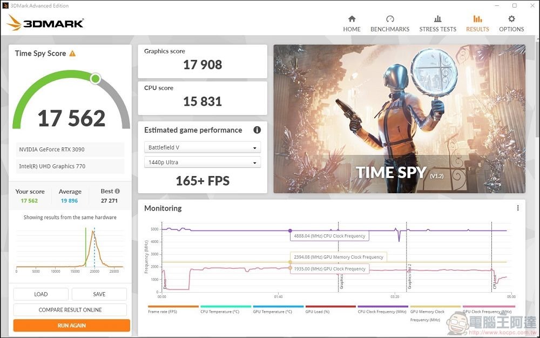Click the CPU score value 15 831
Image resolution: width=540 pixels, height=338 pixels.
(202, 102)
